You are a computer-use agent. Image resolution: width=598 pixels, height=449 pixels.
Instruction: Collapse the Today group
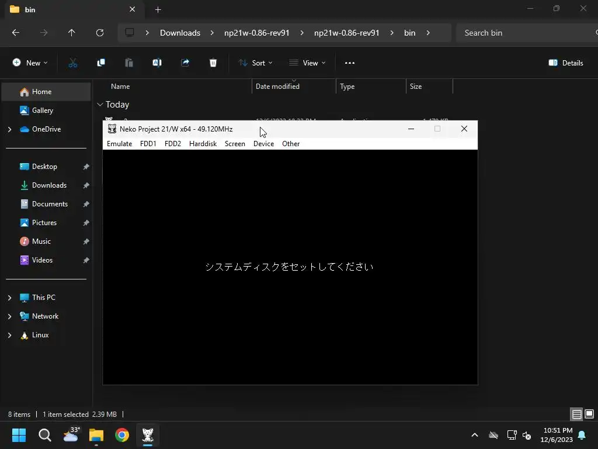click(100, 104)
